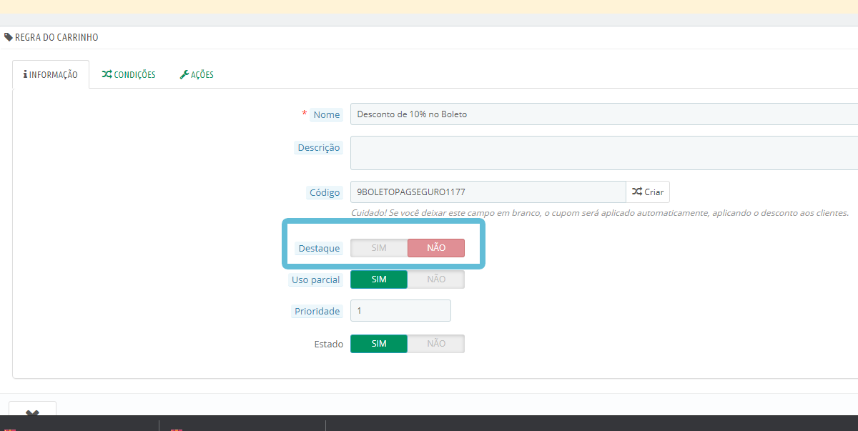Click the Descrição text area
Screen dimensions: 858x431
604,153
